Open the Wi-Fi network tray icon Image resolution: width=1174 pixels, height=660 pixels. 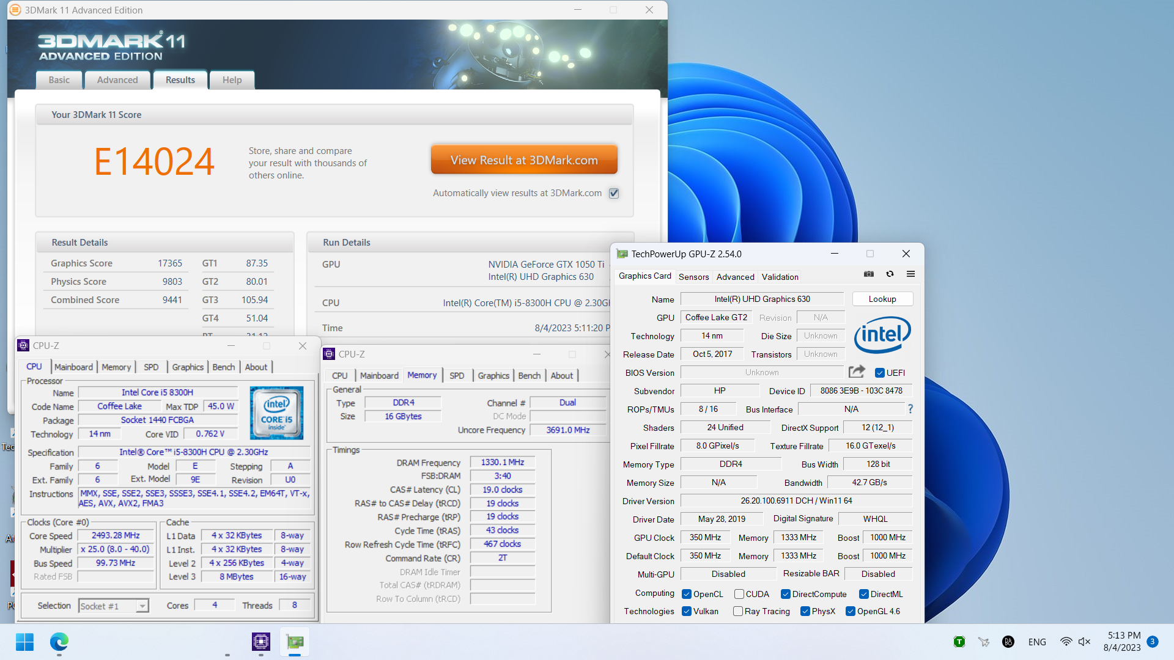click(x=1066, y=642)
